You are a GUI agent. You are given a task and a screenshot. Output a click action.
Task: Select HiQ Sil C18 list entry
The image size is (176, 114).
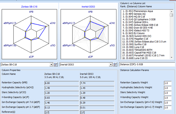point(134,17)
